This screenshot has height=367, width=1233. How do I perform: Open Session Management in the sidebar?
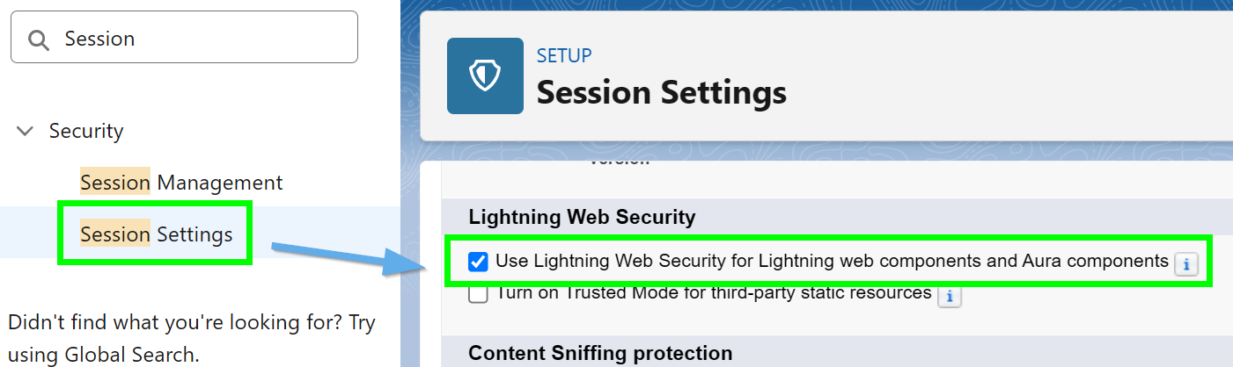tap(181, 183)
